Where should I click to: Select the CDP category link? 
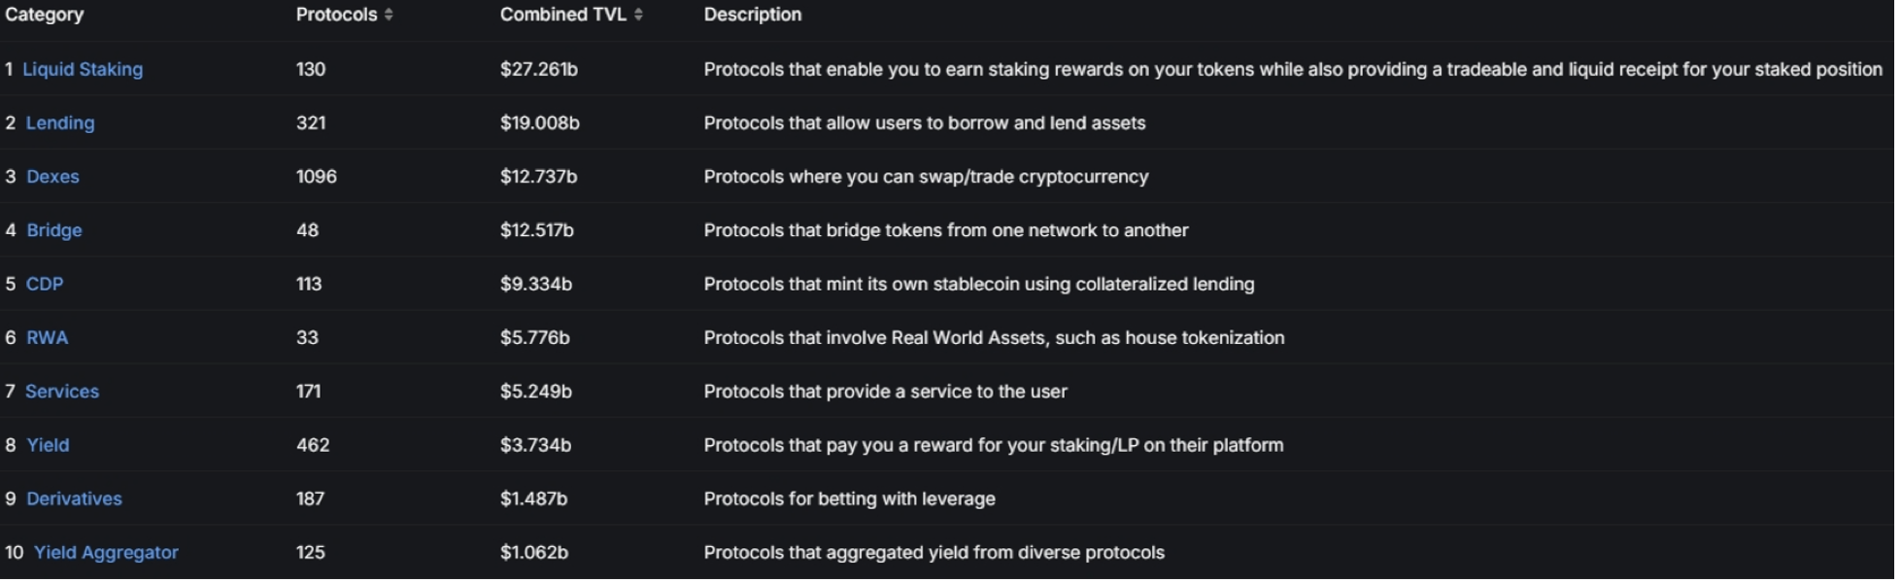pos(45,284)
